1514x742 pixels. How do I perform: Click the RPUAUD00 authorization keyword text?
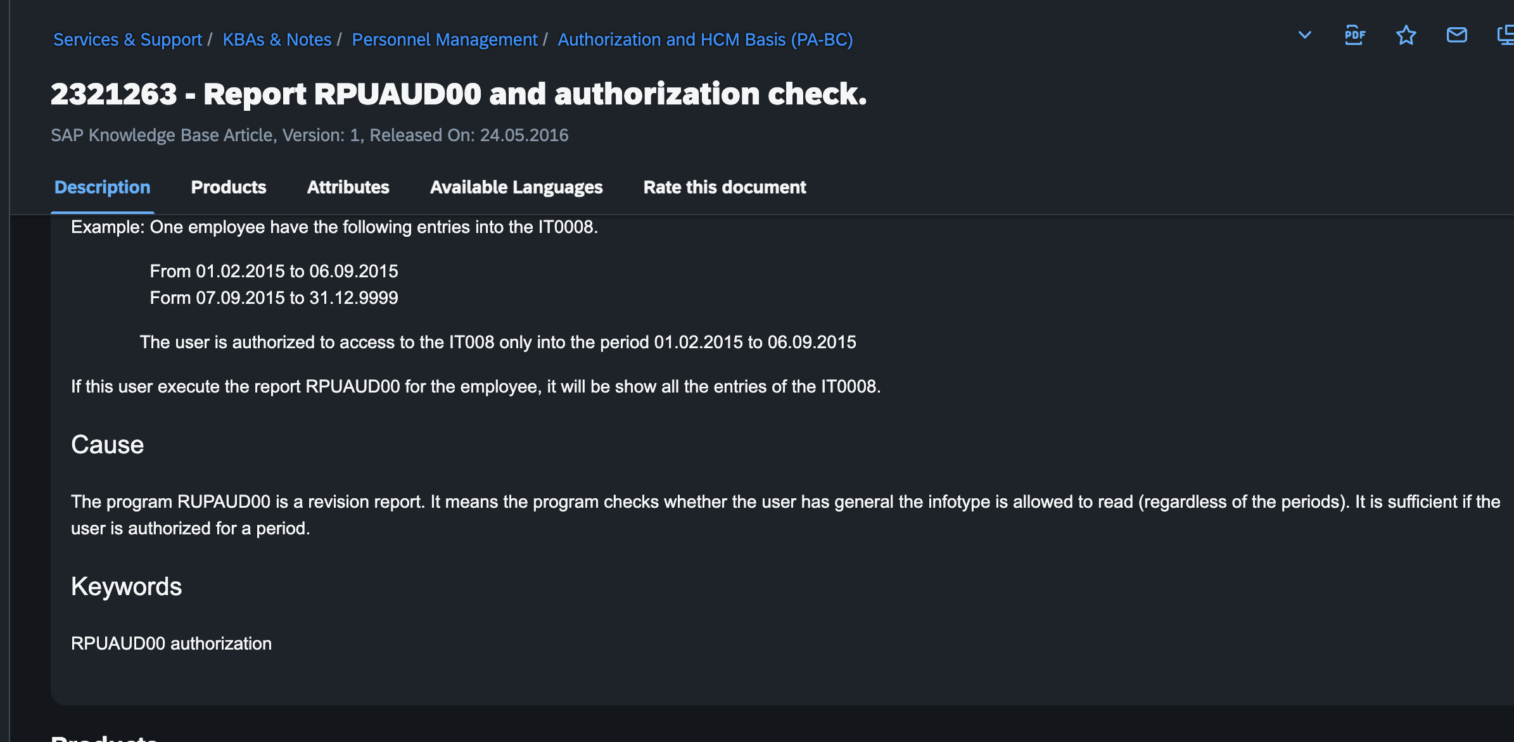coord(171,643)
